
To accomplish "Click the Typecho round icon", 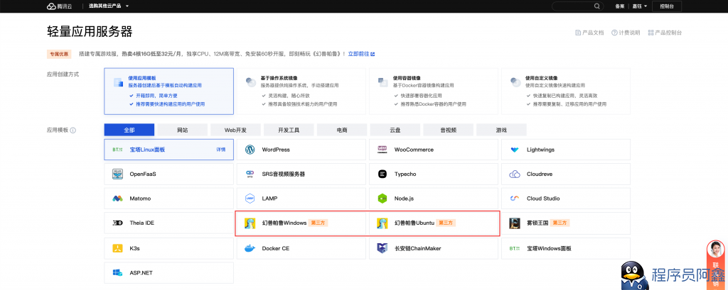I will [x=382, y=174].
